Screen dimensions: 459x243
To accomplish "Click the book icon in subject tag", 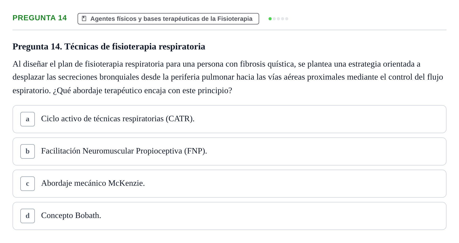I will (84, 18).
